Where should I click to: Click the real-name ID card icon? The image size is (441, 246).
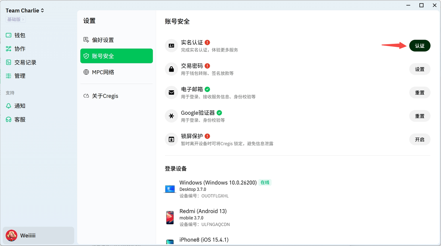pyautogui.click(x=171, y=45)
